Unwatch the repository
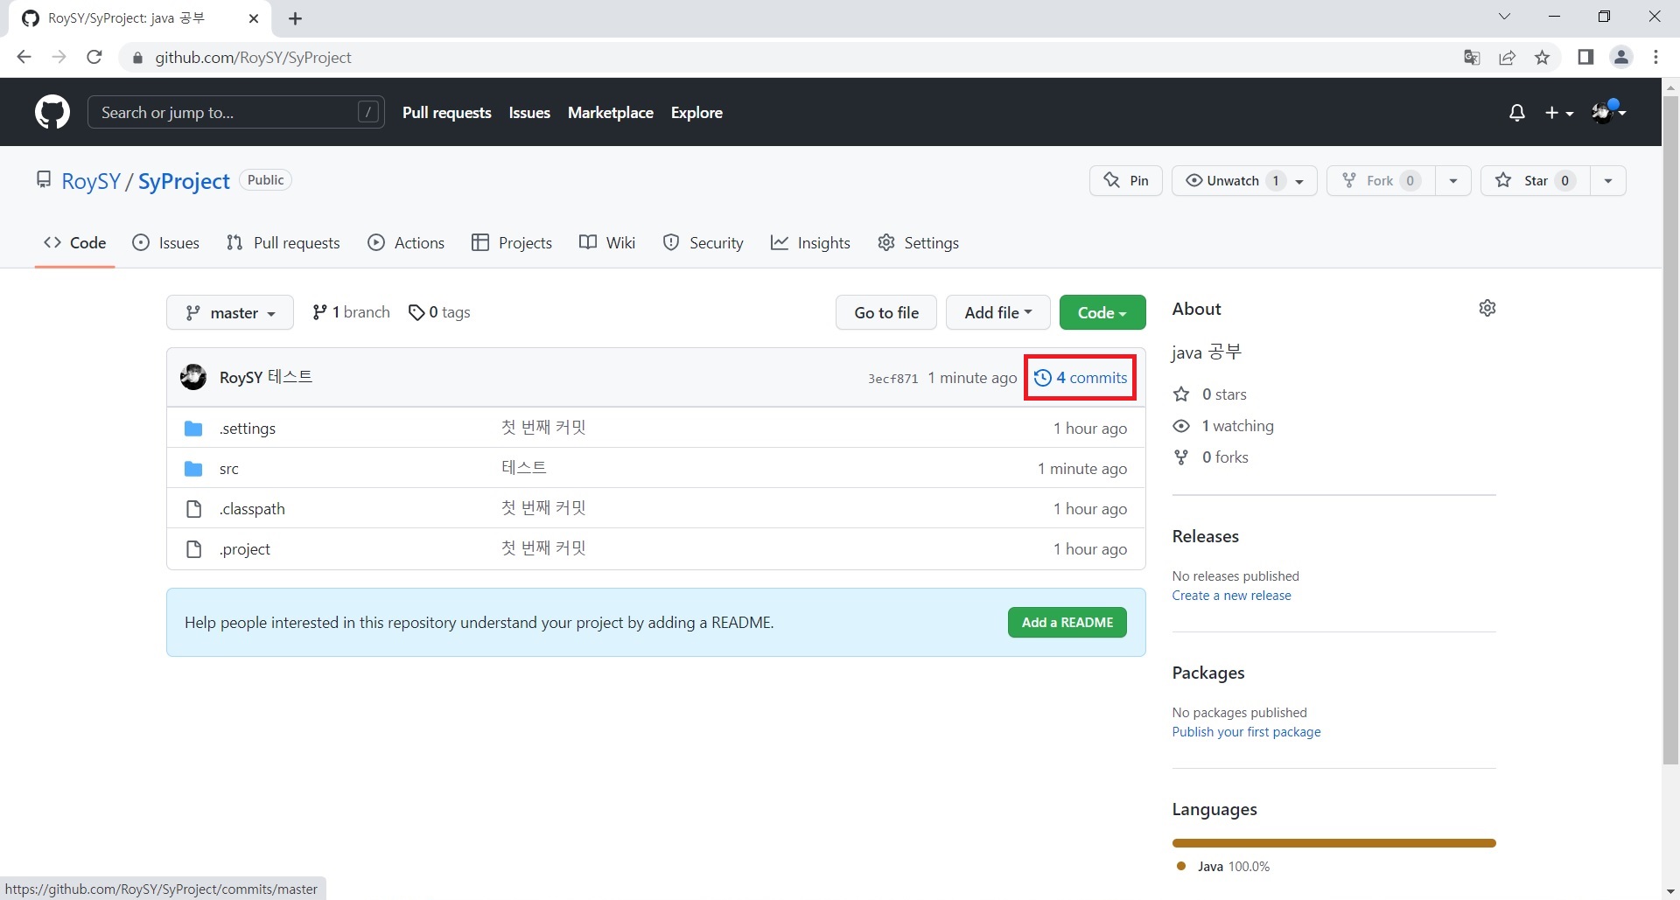1680x900 pixels. click(1232, 180)
